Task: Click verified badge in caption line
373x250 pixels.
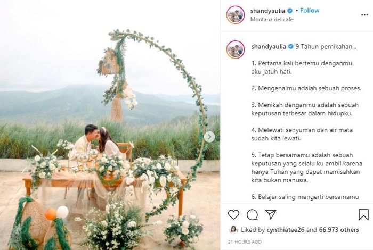Action: coord(290,46)
